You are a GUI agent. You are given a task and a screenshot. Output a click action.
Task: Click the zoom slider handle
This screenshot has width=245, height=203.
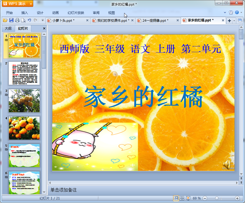[x=217, y=198]
